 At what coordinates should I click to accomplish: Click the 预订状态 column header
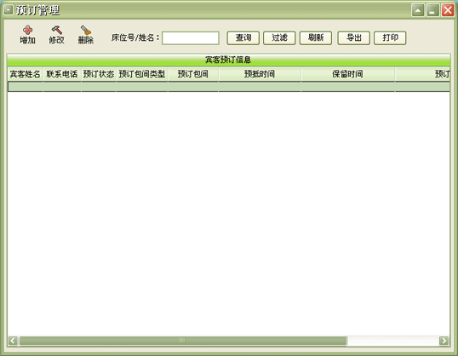pos(99,74)
